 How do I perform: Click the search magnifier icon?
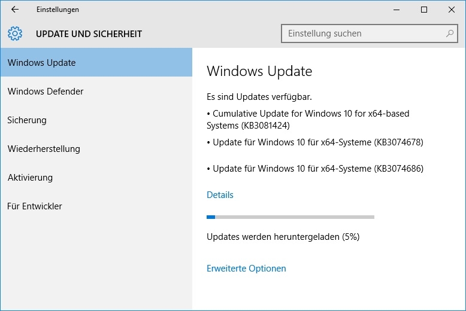450,33
